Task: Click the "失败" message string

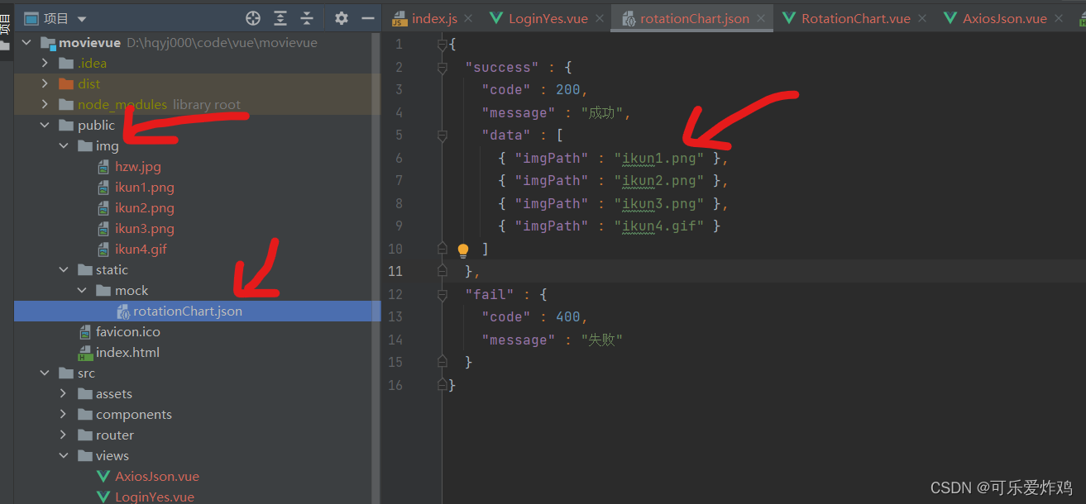Action: pyautogui.click(x=602, y=340)
